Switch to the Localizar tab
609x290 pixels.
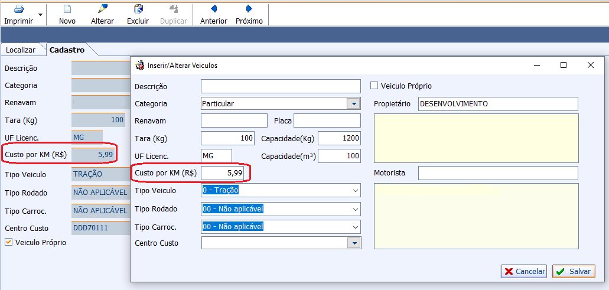tap(21, 50)
